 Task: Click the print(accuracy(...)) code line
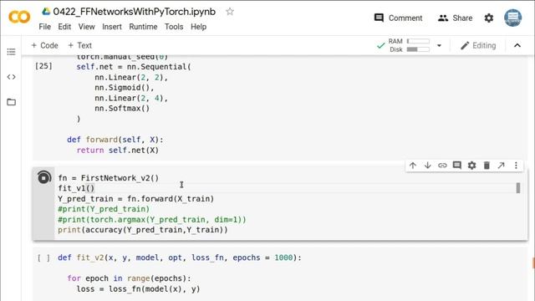[143, 230]
